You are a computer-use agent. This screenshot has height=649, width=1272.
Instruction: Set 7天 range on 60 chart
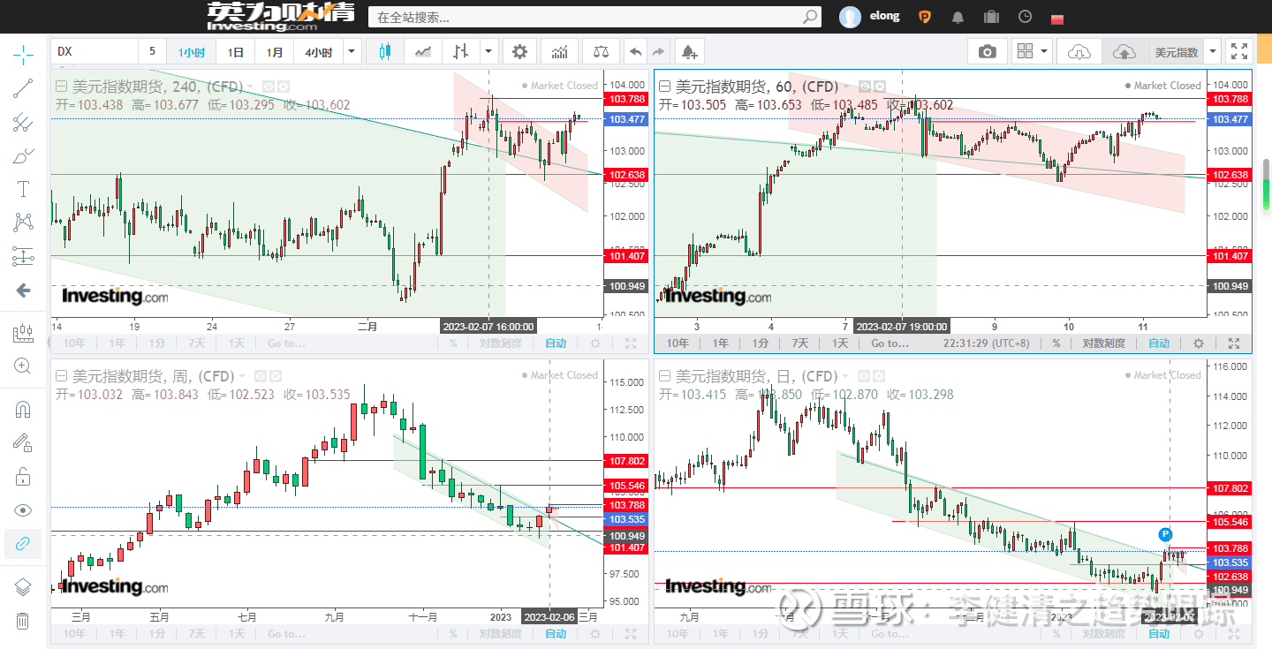(x=799, y=343)
